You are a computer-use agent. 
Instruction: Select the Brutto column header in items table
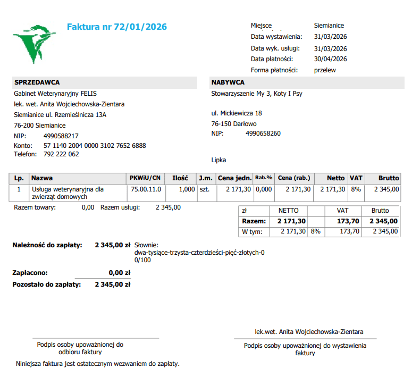389,178
